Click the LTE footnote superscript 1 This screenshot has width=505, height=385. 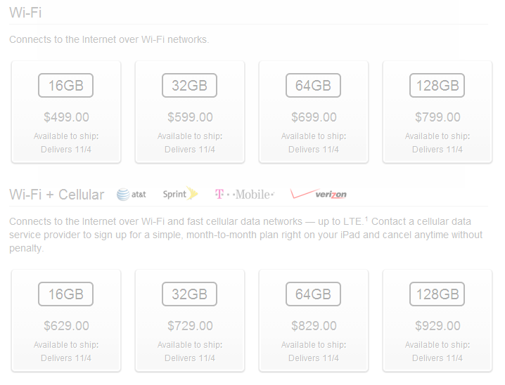[x=366, y=218]
